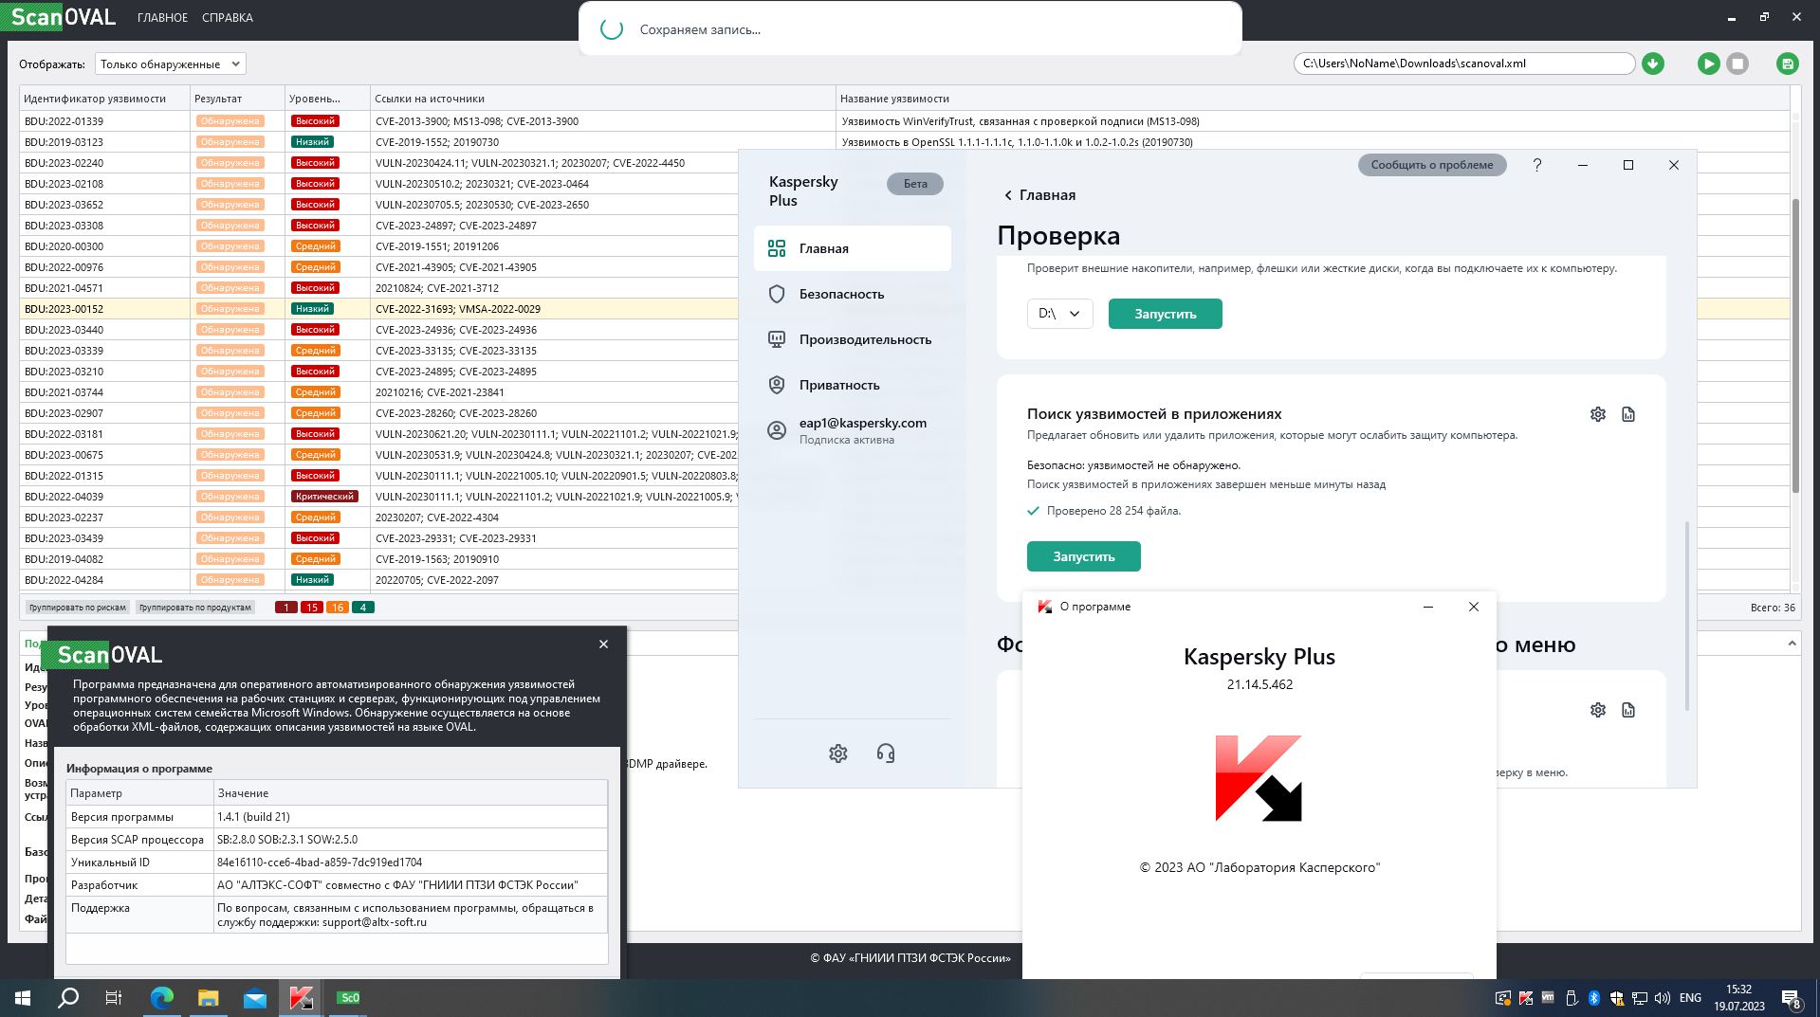Image resolution: width=1820 pixels, height=1017 pixels.
Task: Open the notification center with 8 notifications
Action: click(x=1792, y=997)
